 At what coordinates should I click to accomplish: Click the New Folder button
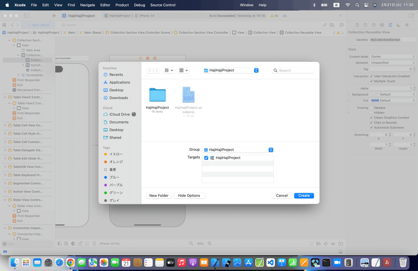159,196
